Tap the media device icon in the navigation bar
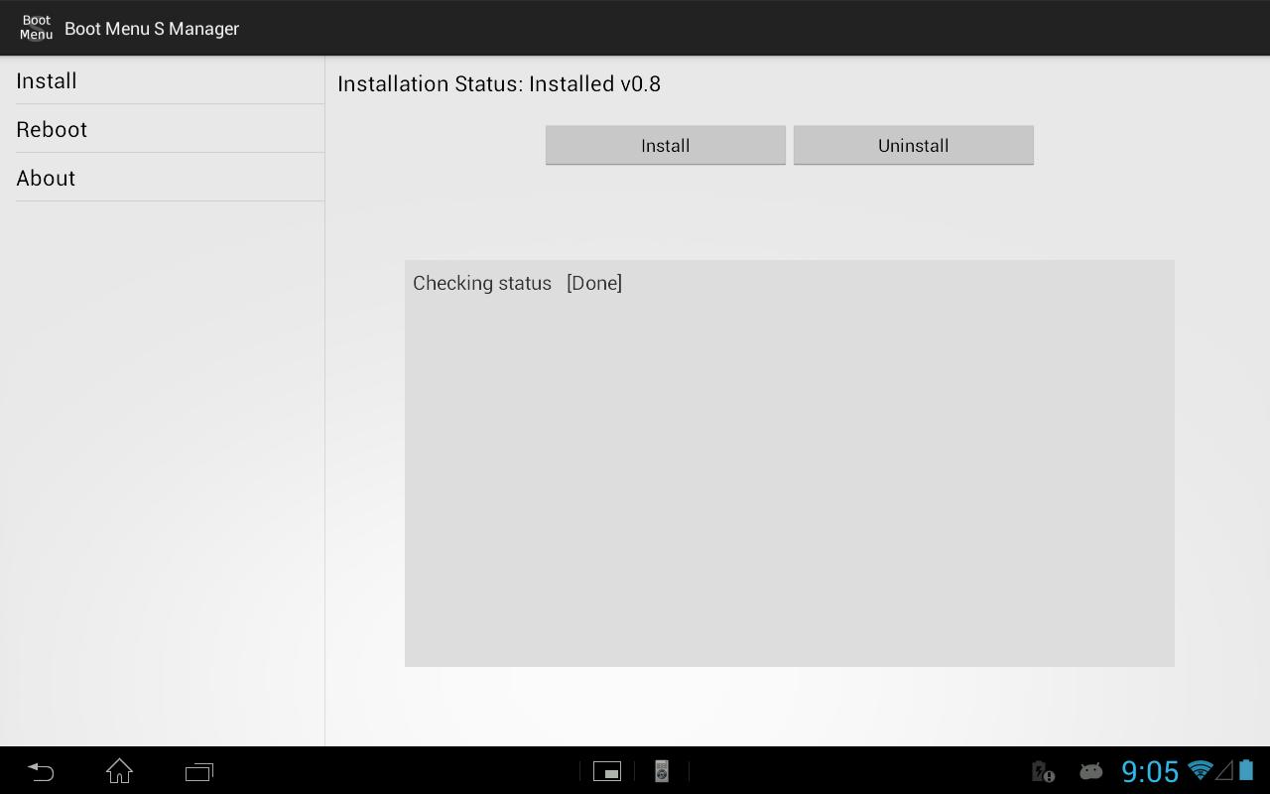Viewport: 1270px width, 794px height. point(661,771)
